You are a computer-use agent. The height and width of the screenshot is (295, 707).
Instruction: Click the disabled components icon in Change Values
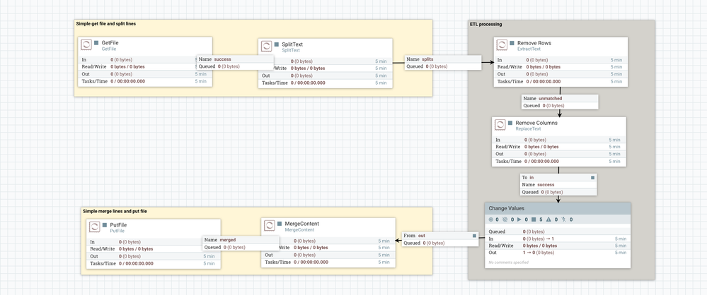point(563,219)
